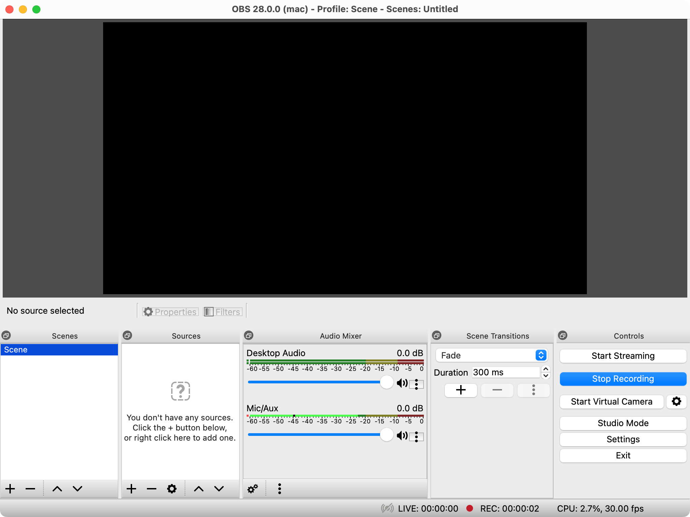The image size is (690, 517).
Task: Open the Filters dialog
Action: [x=222, y=311]
